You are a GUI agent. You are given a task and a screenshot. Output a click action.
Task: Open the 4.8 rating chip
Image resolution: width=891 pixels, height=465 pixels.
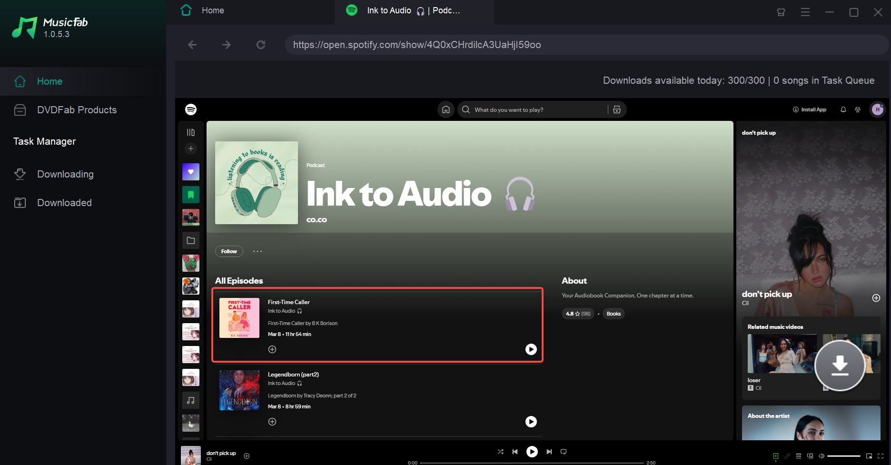click(578, 314)
